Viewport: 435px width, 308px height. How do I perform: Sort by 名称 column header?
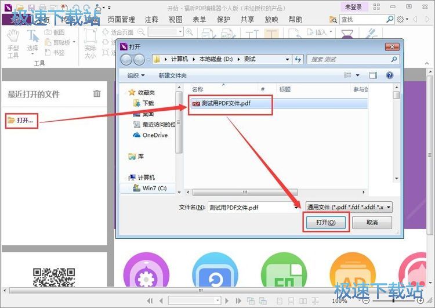[x=198, y=89]
